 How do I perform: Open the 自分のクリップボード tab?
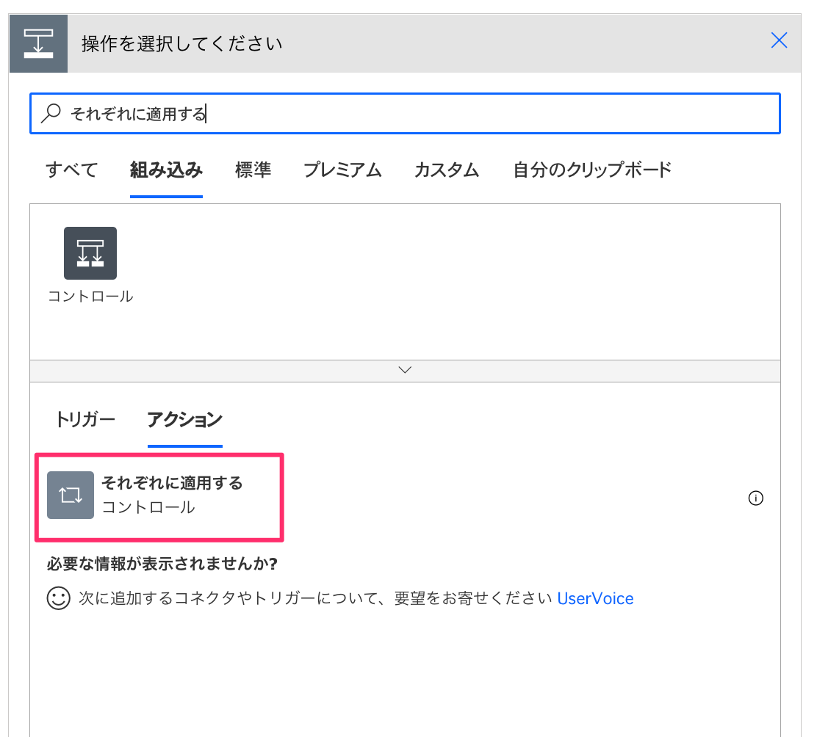click(x=592, y=170)
